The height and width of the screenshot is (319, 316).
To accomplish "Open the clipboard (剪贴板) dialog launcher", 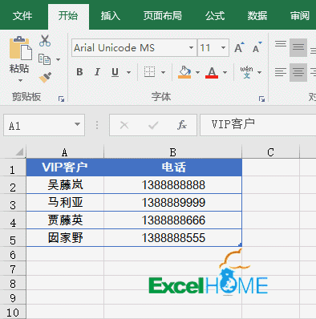I will 62,99.
